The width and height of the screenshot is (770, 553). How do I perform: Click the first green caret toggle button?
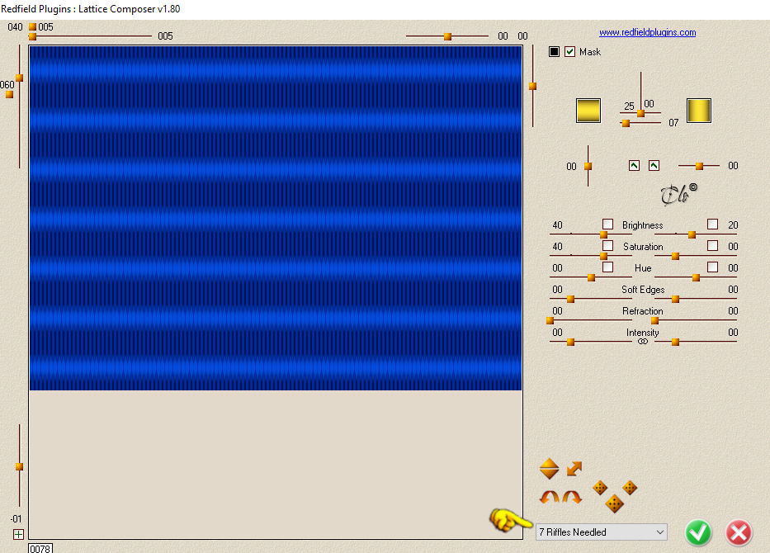click(x=634, y=166)
